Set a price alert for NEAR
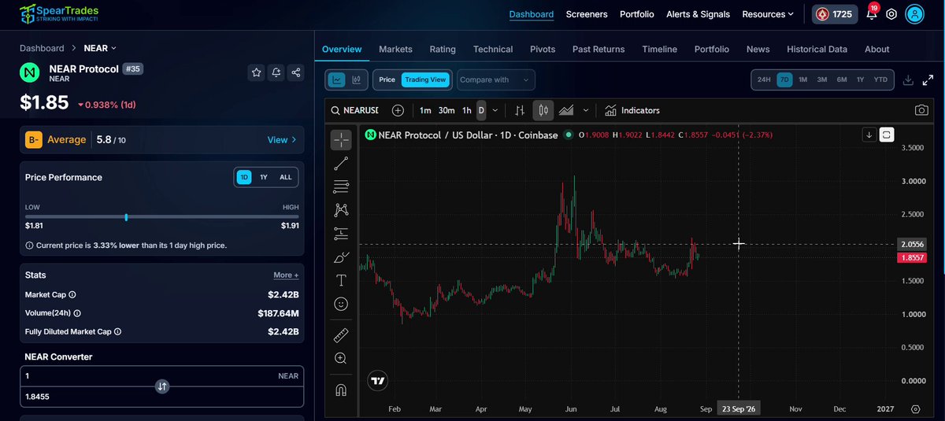The height and width of the screenshot is (421, 945). click(x=276, y=72)
